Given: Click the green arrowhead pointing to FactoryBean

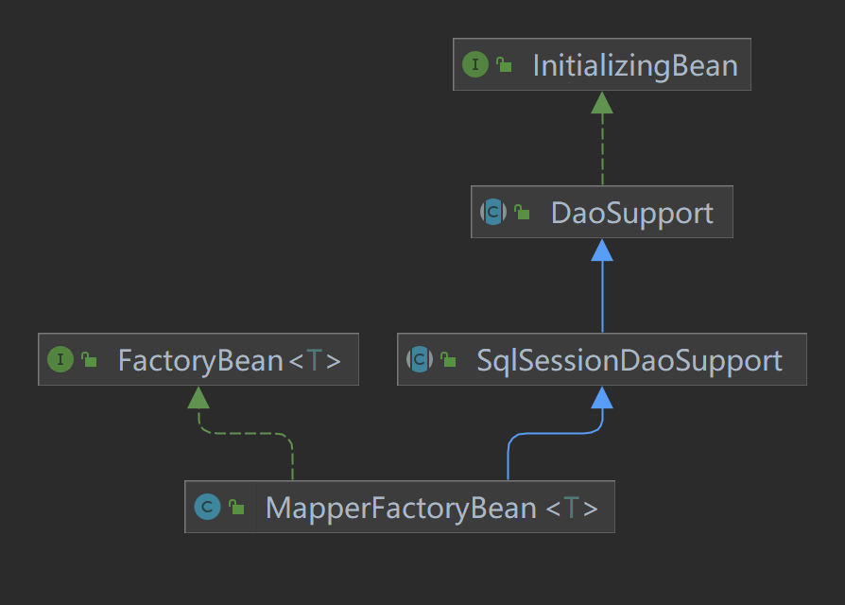Looking at the screenshot, I should 198,398.
